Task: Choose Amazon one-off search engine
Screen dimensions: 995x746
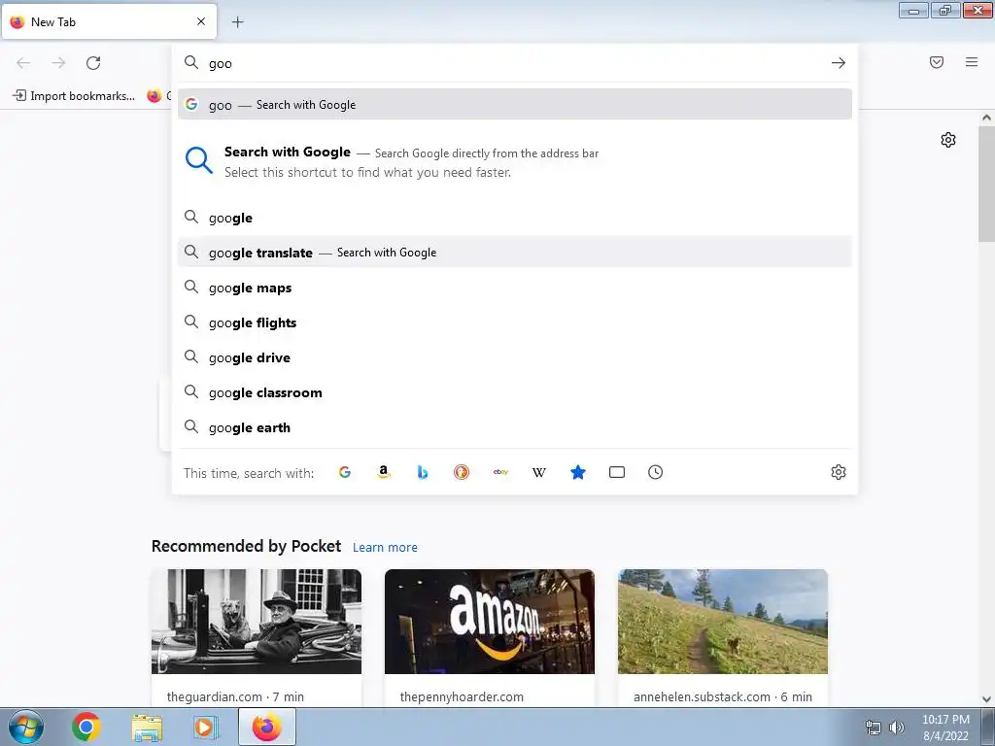Action: (x=383, y=472)
